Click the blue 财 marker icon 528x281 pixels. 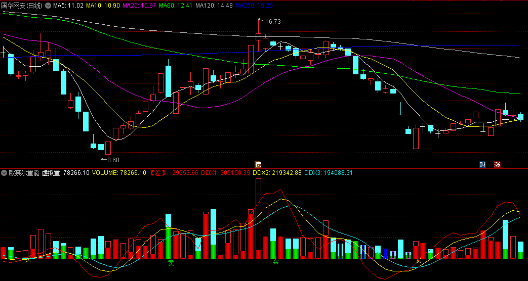(482, 165)
